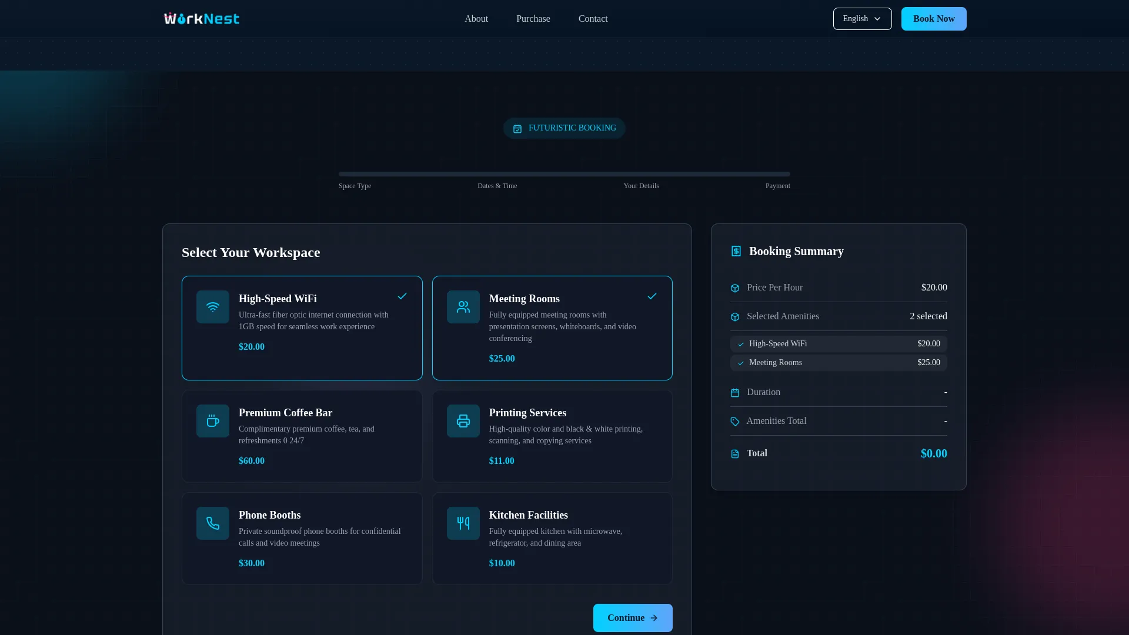1129x635 pixels.
Task: Deselect High-Speed WiFi checkmark
Action: [402, 296]
